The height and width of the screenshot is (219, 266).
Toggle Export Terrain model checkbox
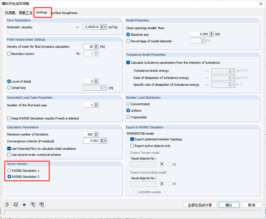(128, 153)
